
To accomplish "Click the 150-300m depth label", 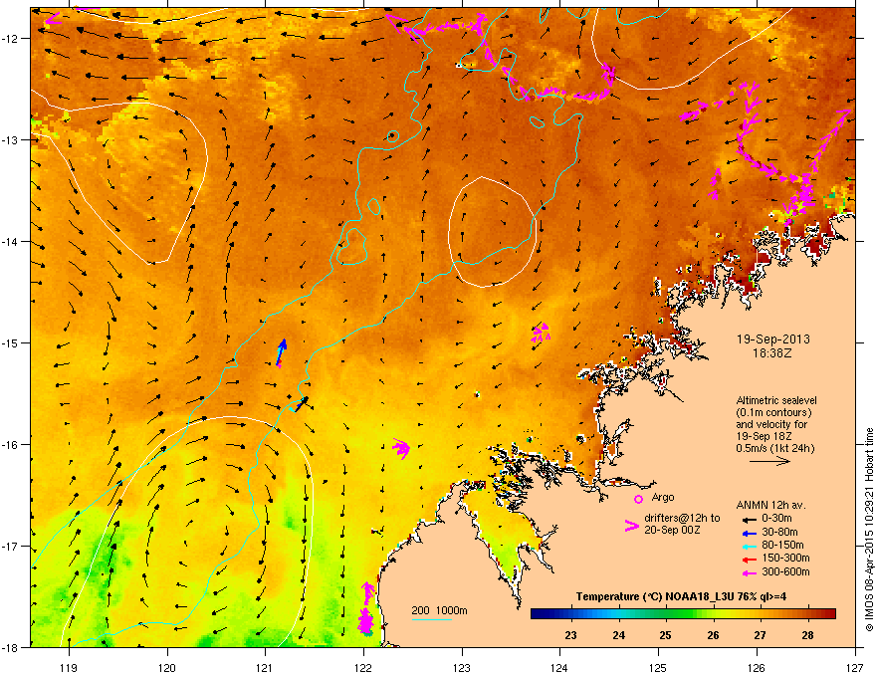I will pos(785,558).
